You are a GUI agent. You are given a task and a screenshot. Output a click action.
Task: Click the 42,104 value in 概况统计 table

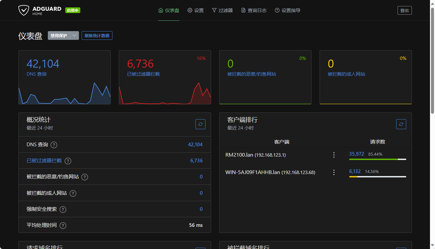(195, 145)
